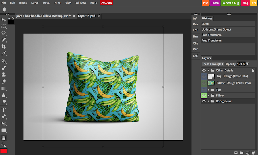Close the Joke Like Chandler Pillow Mockup tab
Screen dimensions: 258x155
coord(74,16)
